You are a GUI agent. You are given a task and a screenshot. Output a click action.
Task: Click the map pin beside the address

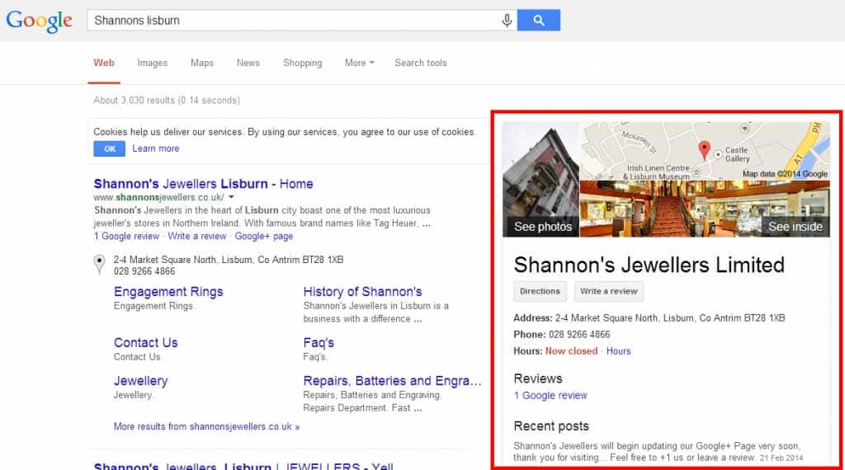click(99, 265)
